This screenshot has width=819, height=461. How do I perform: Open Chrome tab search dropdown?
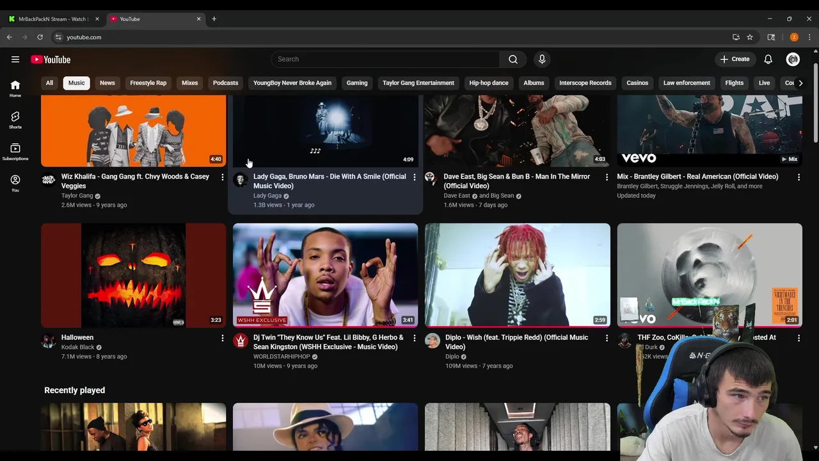(771, 37)
